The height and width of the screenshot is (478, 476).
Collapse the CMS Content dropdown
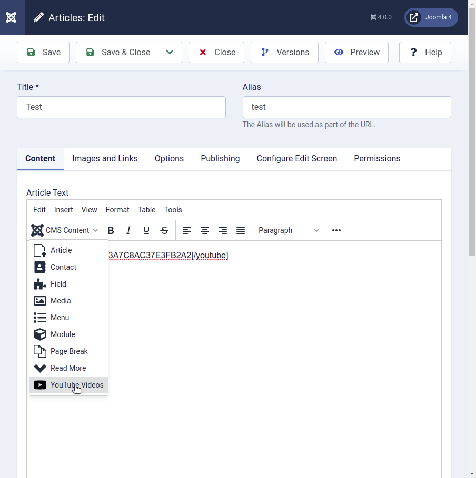tap(65, 230)
